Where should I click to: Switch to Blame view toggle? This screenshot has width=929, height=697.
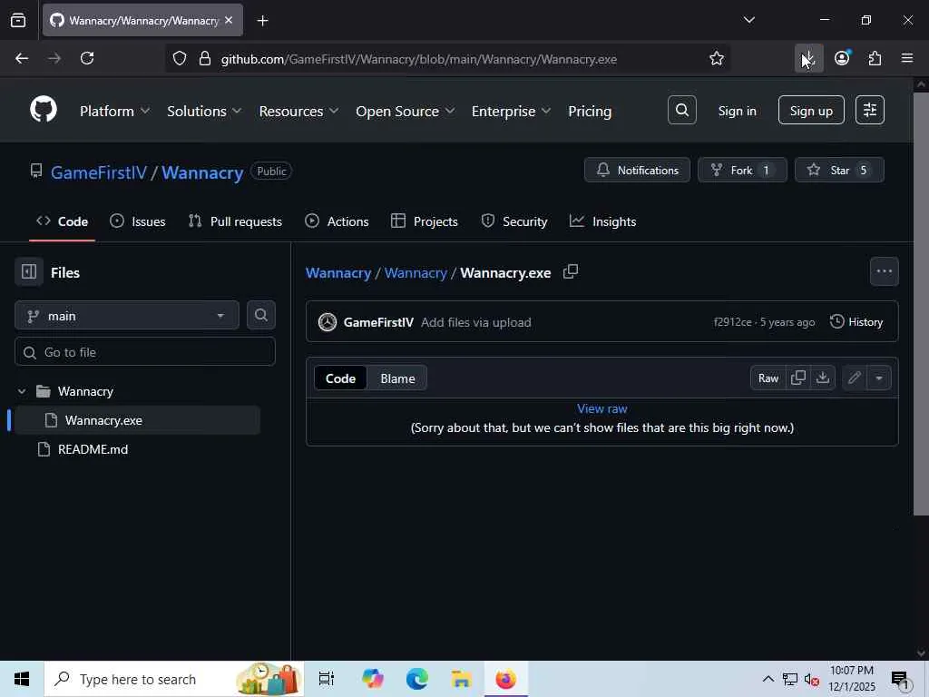point(397,378)
